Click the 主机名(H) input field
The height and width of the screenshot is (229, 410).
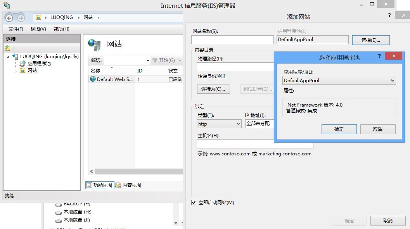(255, 144)
